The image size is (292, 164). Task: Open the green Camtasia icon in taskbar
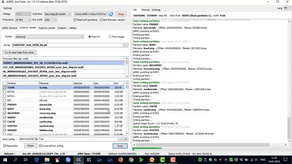pyautogui.click(x=162, y=160)
